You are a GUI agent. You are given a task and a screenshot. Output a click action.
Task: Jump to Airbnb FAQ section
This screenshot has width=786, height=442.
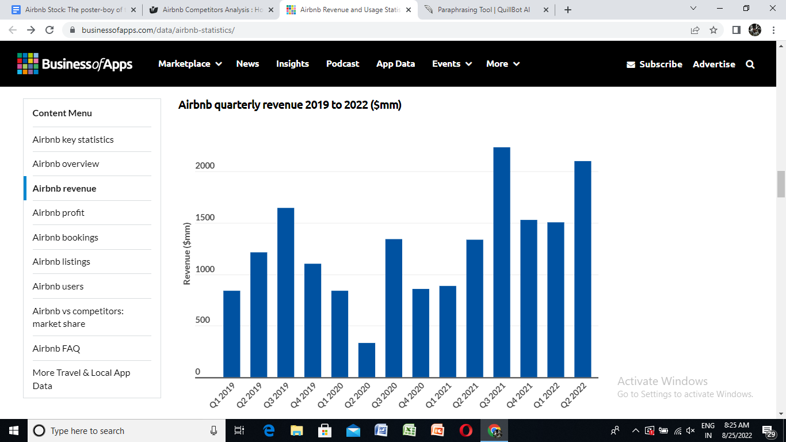[56, 348]
